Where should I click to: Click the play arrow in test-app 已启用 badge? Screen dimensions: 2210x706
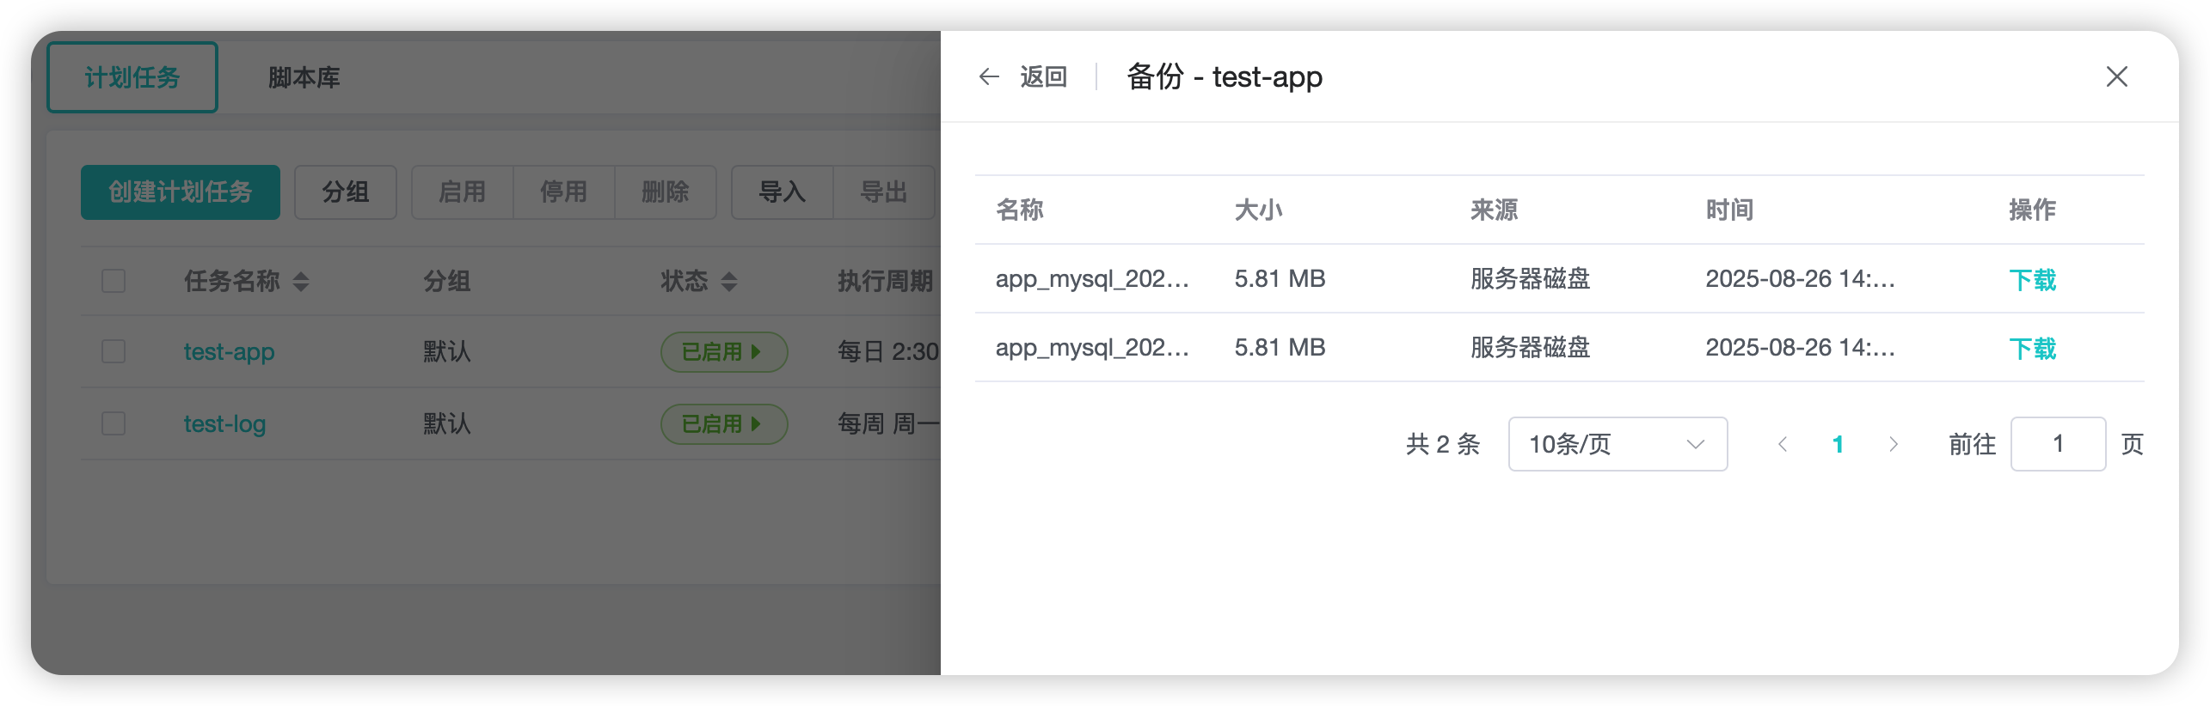tap(756, 351)
